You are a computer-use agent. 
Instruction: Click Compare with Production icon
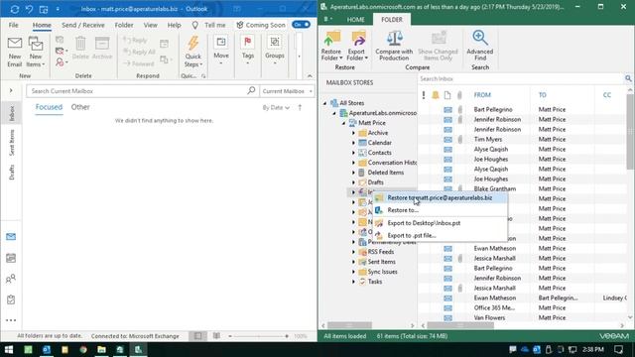(x=394, y=46)
